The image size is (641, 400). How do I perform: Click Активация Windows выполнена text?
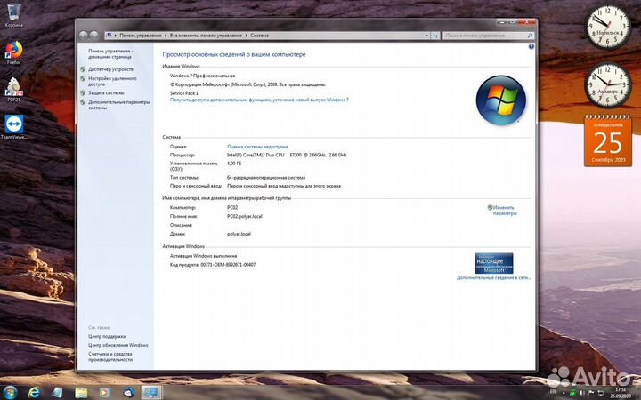(203, 256)
